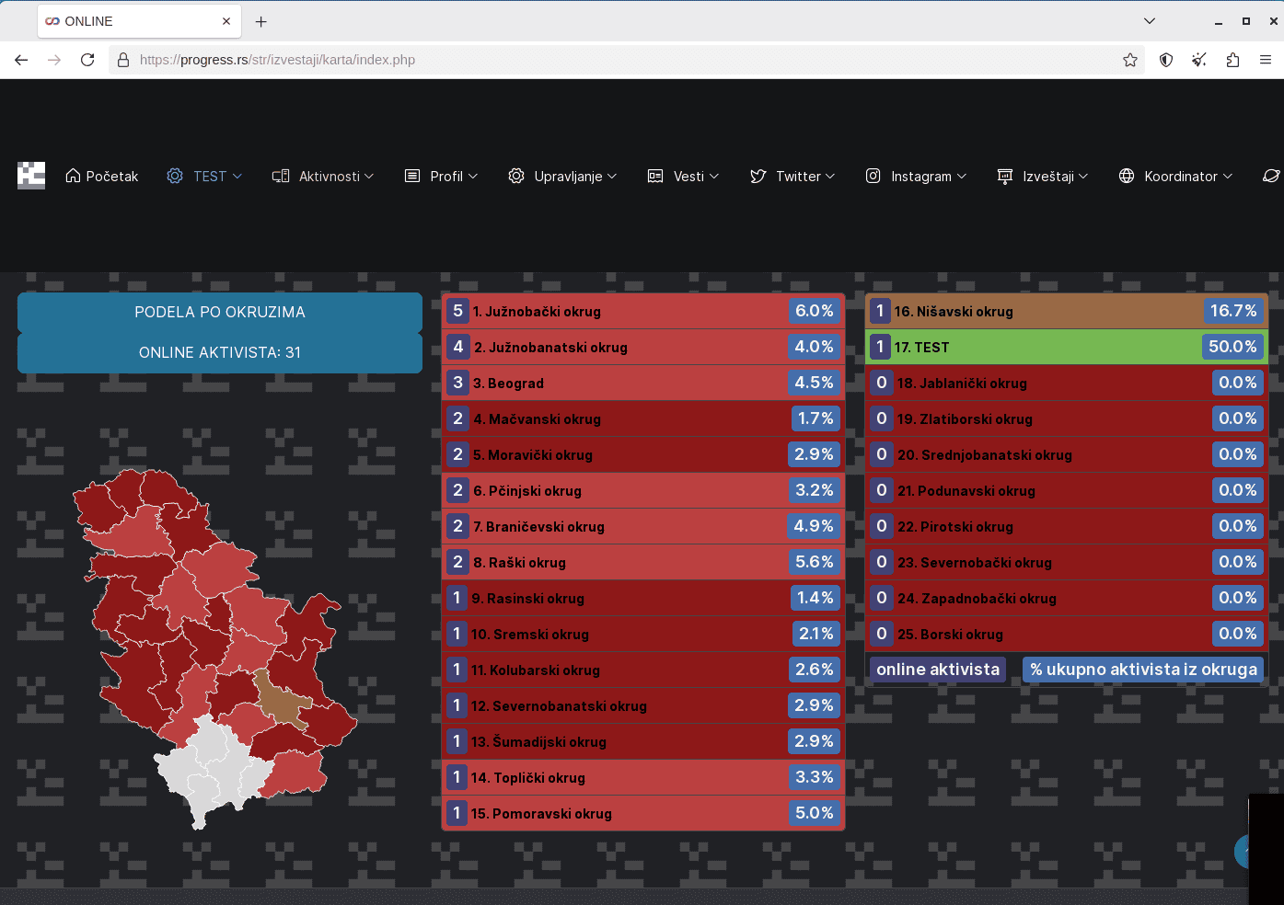The width and height of the screenshot is (1284, 905).
Task: Select the 16. Nišavski okrug row
Action: (x=1067, y=311)
